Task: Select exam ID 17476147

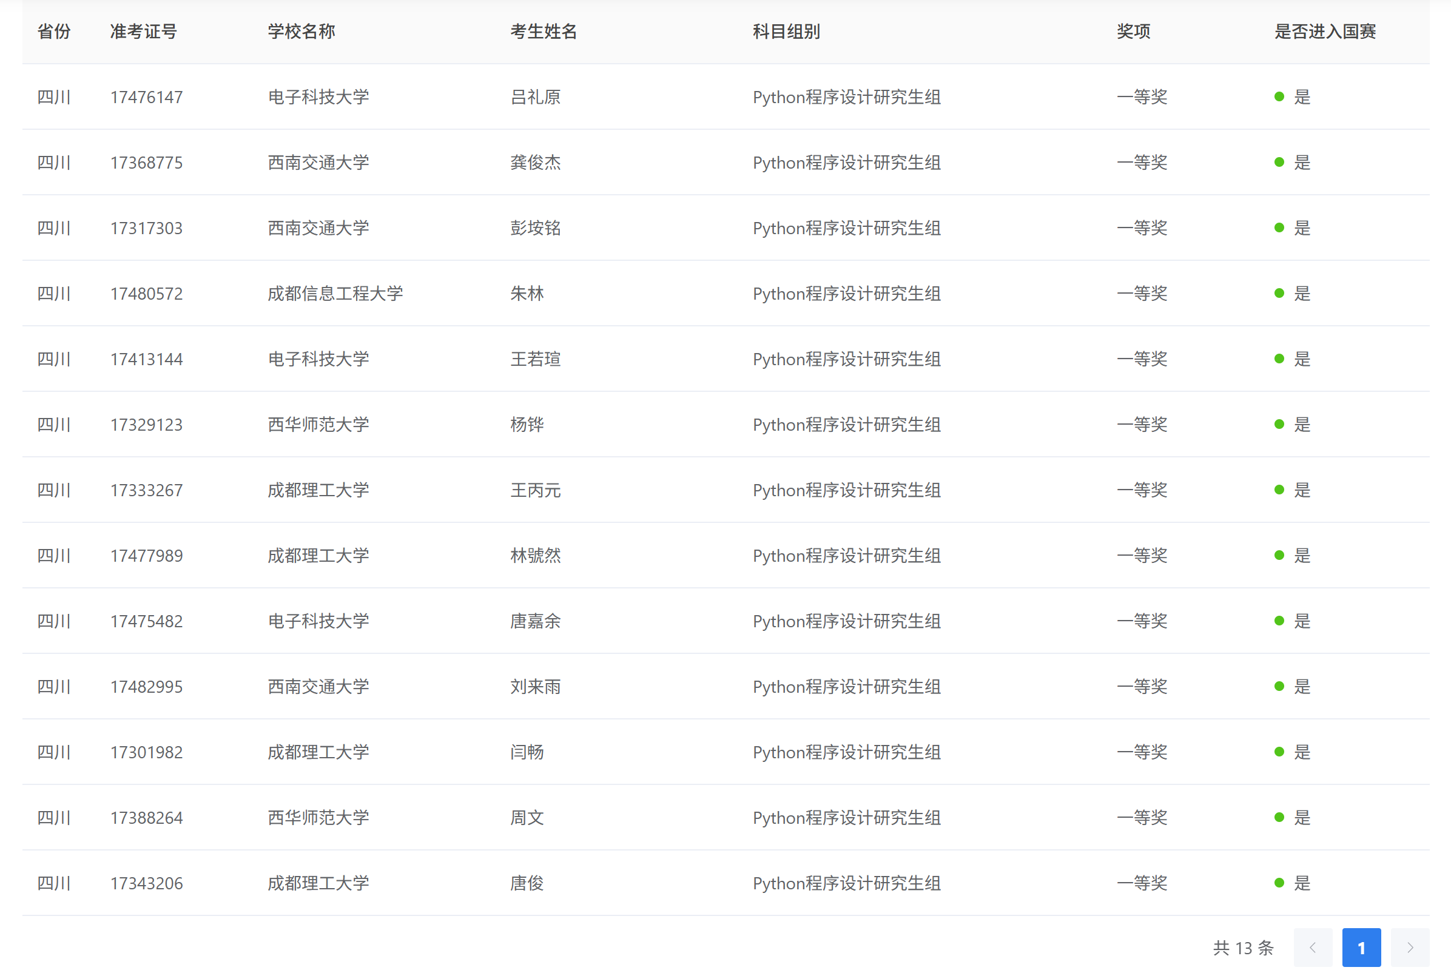Action: tap(147, 97)
